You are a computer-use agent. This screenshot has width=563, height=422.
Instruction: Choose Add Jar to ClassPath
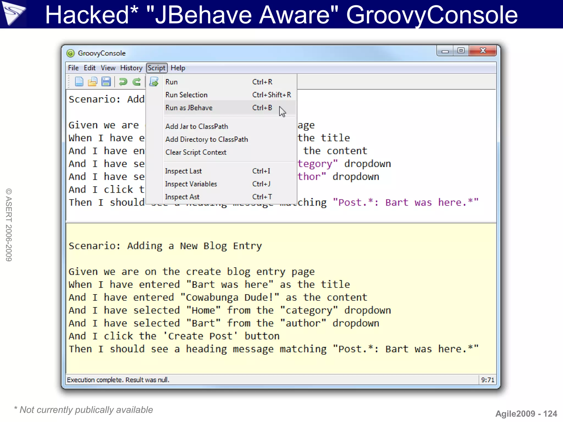230,126
